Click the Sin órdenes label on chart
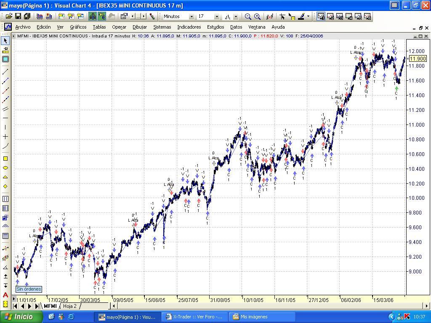431x323 pixels. 29,289
